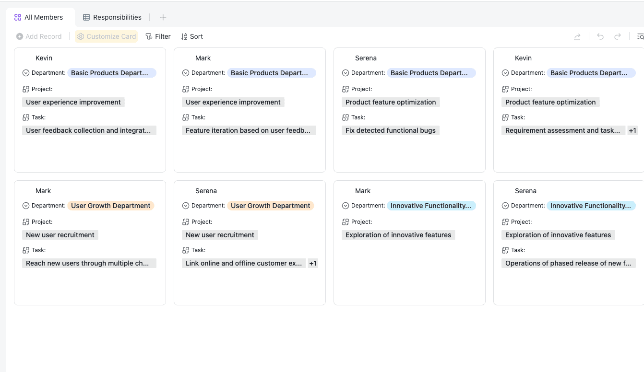Click the Project link icon on Mark's Exploration card
This screenshot has height=372, width=644.
[346, 222]
